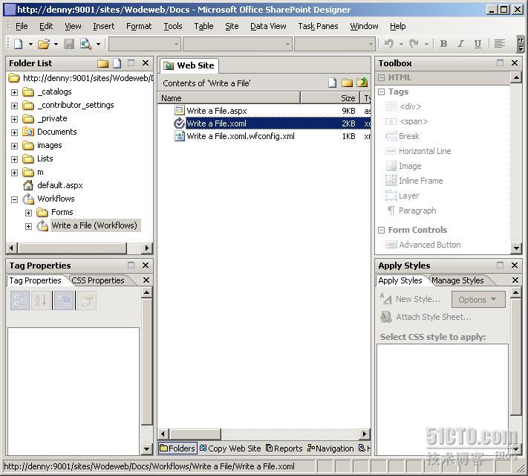
Task: Collapse the Tags group in Toolbox
Action: (x=381, y=91)
